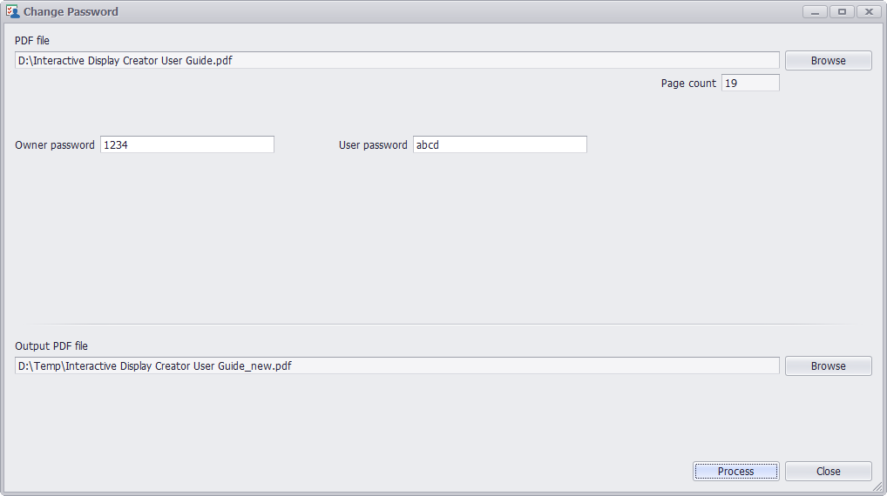This screenshot has width=887, height=496.
Task: Maximize the Change Password window
Action: point(842,12)
